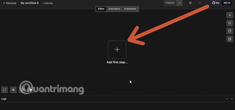This screenshot has height=110, width=235.
Task: Switch to the Executions tab
Action: click(x=114, y=9)
